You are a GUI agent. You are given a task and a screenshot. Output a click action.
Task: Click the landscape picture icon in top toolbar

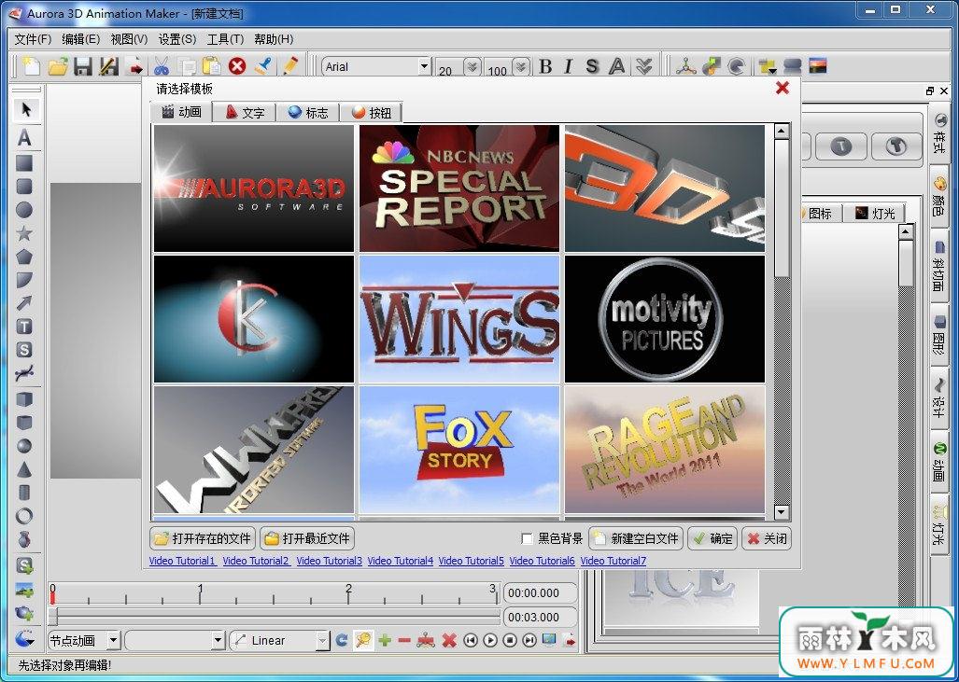[x=818, y=66]
